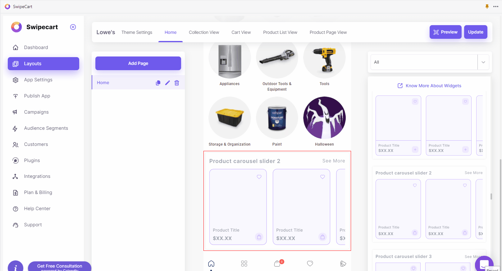The image size is (502, 271).
Task: Select the Halloween category thumbnail
Action: pyautogui.click(x=324, y=118)
